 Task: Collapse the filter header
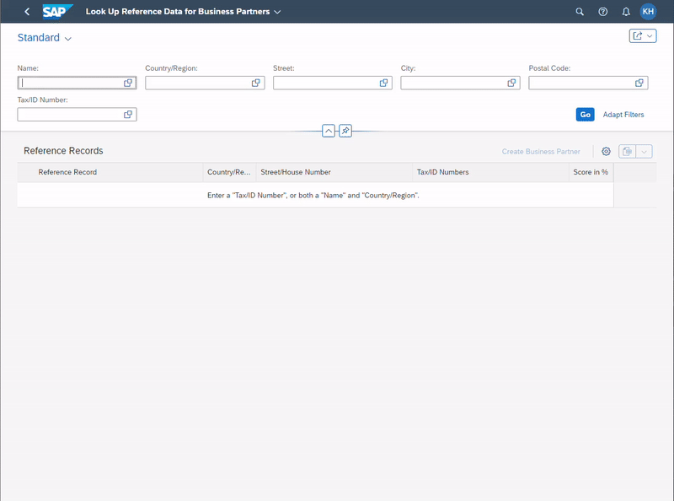[329, 131]
